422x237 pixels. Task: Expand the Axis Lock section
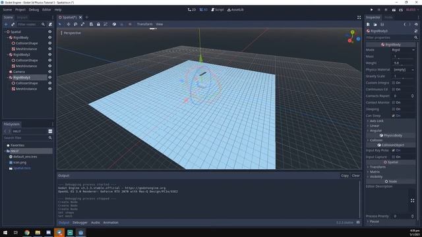pyautogui.click(x=390, y=121)
